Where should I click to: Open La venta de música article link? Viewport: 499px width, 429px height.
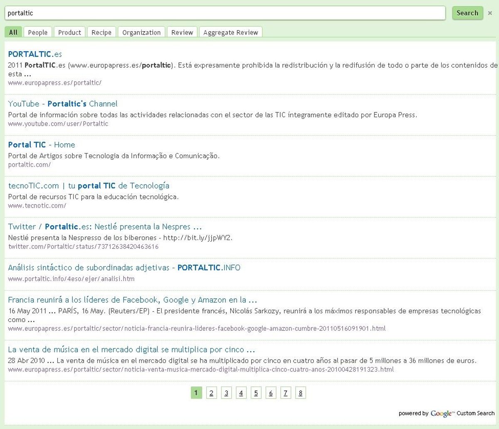(131, 350)
